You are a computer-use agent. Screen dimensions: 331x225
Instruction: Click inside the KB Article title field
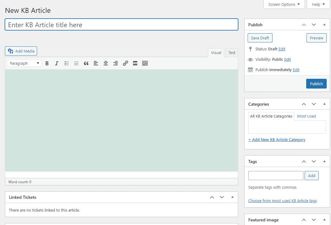[121, 24]
